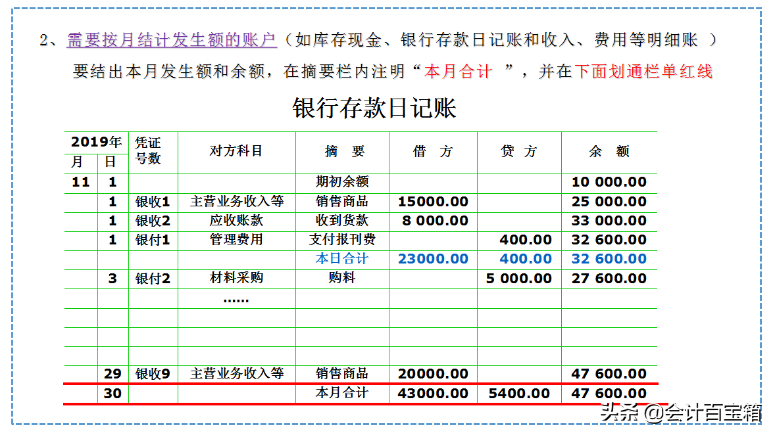
Task: Select the voucher cell 银收2
Action: click(x=153, y=221)
